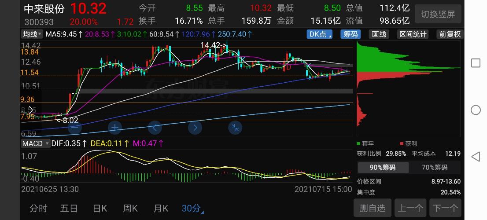Viewport: 487px width, 220px height.
Task: Tap Android back triangle button
Action: click(476, 157)
